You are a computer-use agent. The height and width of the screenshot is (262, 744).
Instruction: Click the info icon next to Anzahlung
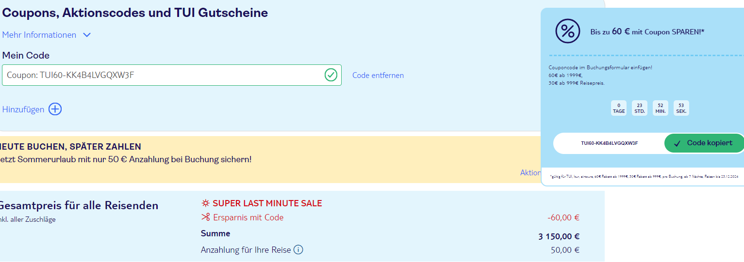click(x=298, y=250)
